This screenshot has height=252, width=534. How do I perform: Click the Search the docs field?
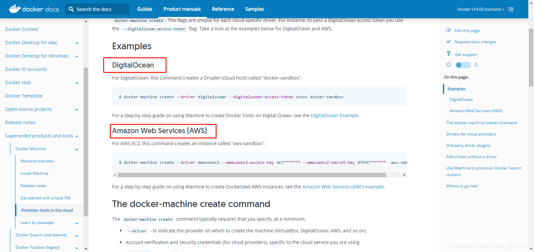pos(97,9)
